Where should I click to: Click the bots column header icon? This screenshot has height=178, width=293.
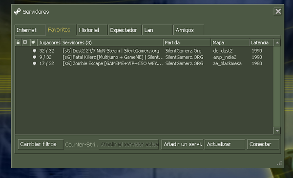click(x=25, y=42)
